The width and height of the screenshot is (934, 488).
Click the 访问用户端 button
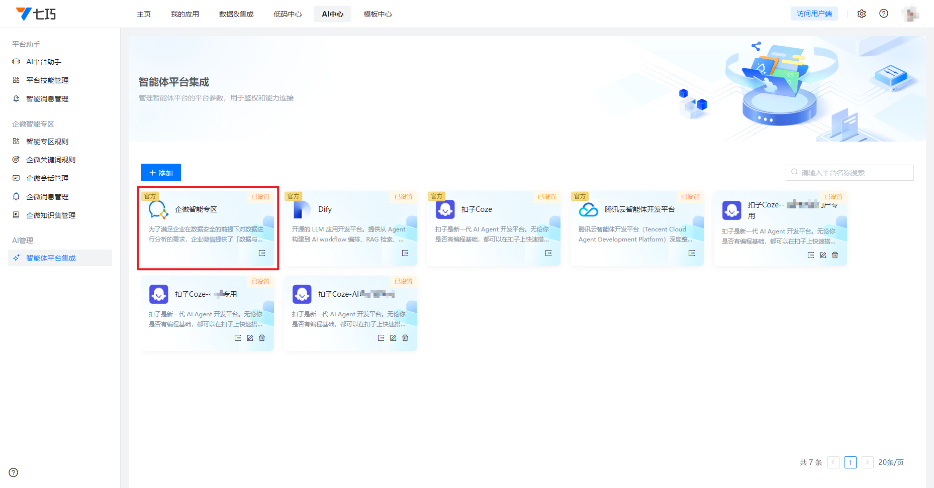814,14
